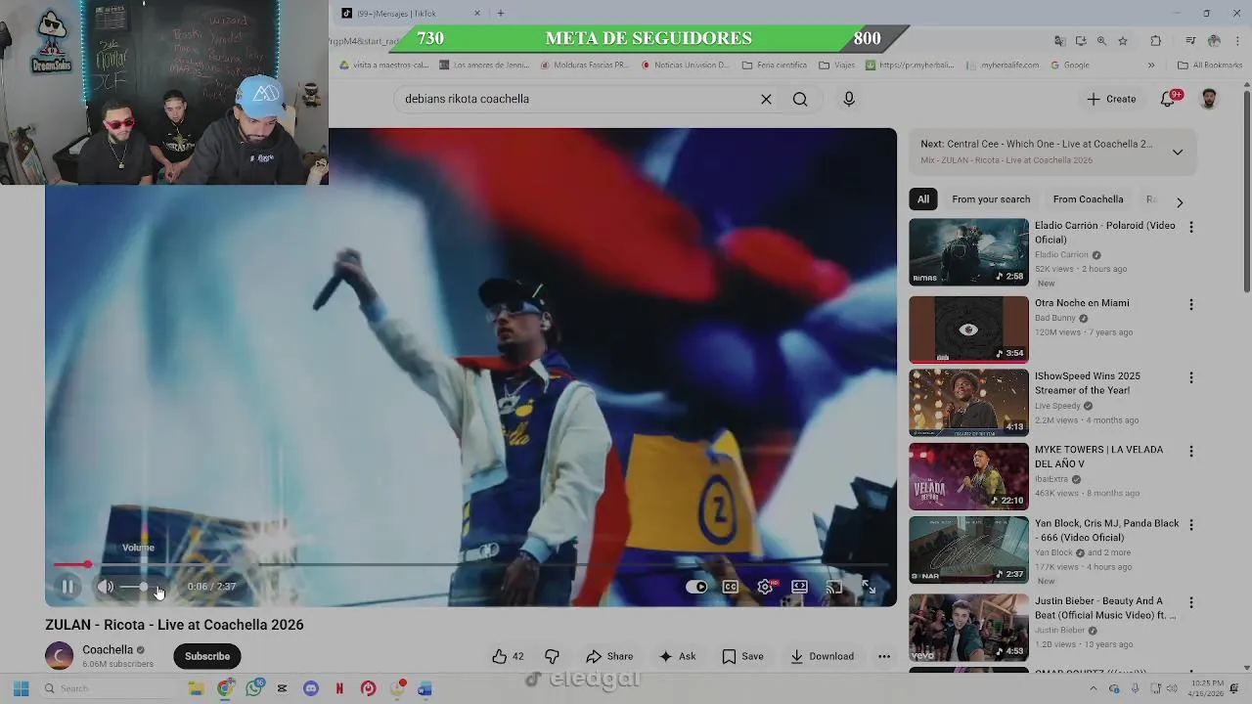Mute the video with speaker icon

pos(106,587)
